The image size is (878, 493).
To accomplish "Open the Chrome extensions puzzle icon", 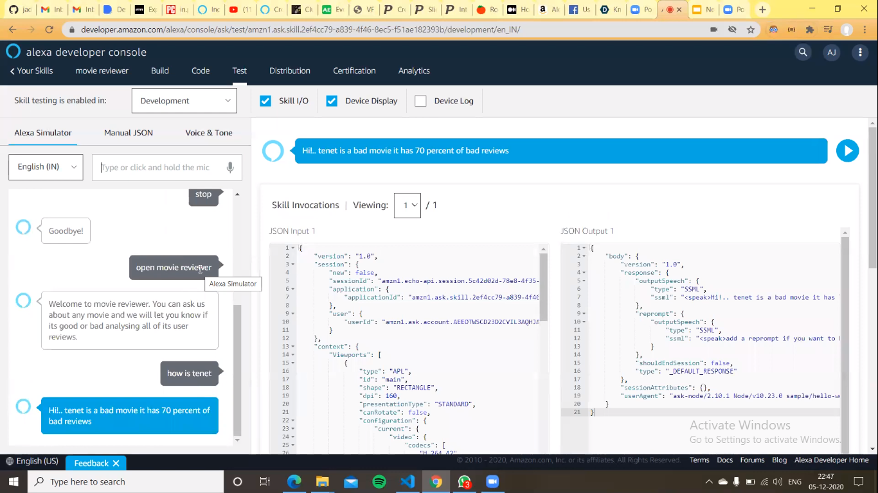I will [x=809, y=30].
